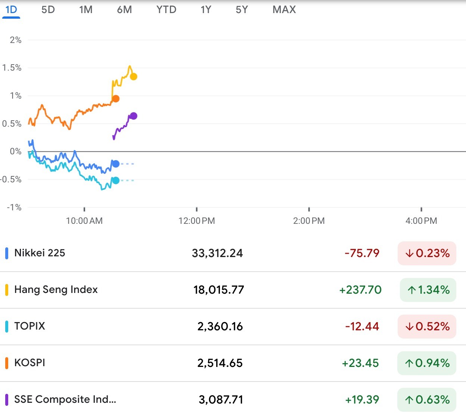The height and width of the screenshot is (417, 466).
Task: Switch to the MAX range tab
Action: (x=284, y=10)
